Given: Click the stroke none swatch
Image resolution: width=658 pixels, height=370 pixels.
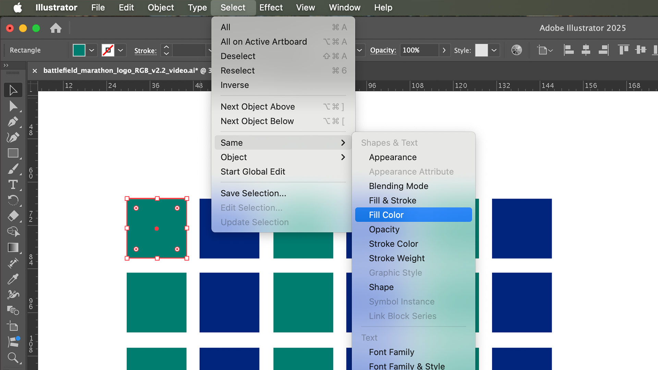Looking at the screenshot, I should click(x=108, y=50).
